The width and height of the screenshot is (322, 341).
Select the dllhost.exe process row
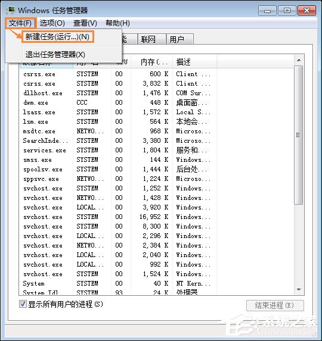click(117, 93)
